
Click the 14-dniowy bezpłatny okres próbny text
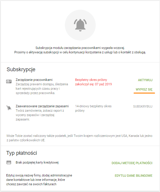pos(93,108)
